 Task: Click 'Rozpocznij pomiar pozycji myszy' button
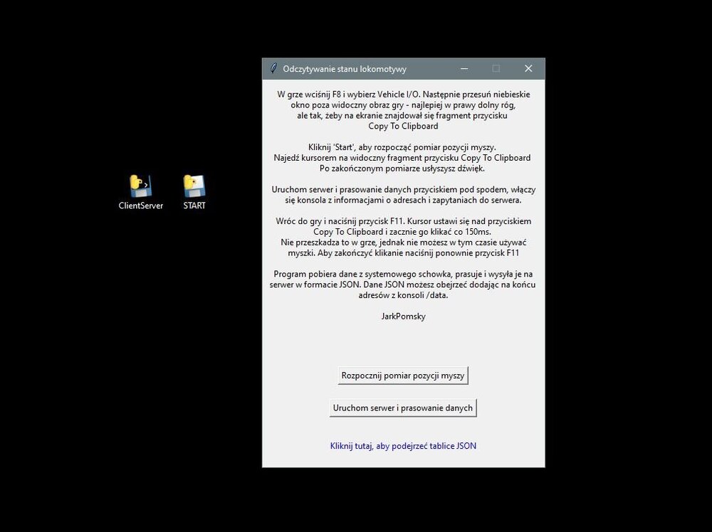[403, 376]
